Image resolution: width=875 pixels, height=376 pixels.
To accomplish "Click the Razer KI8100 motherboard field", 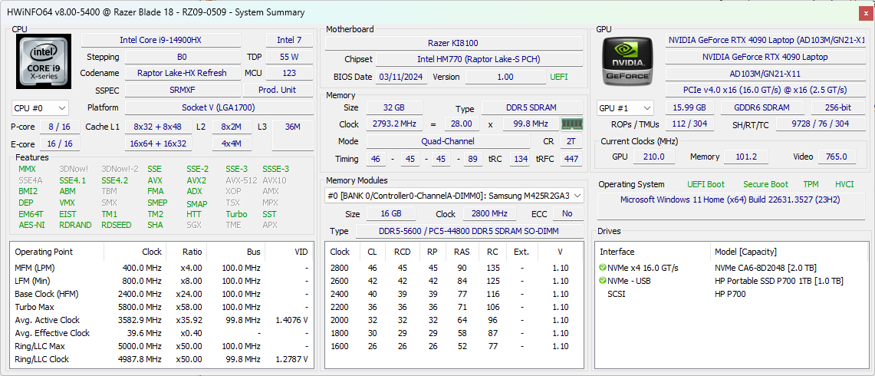I will coord(452,43).
